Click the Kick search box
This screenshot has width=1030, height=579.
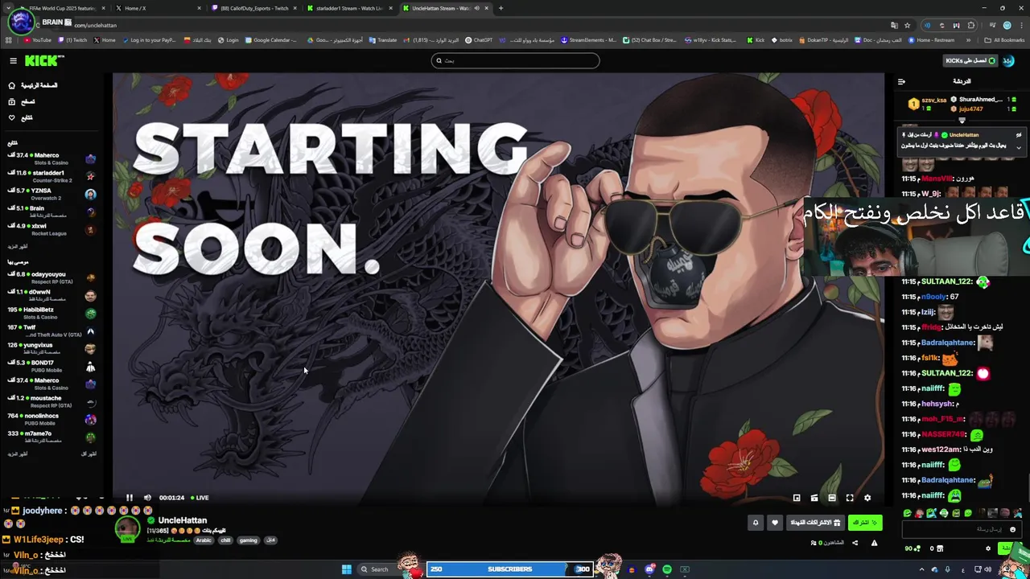(515, 60)
